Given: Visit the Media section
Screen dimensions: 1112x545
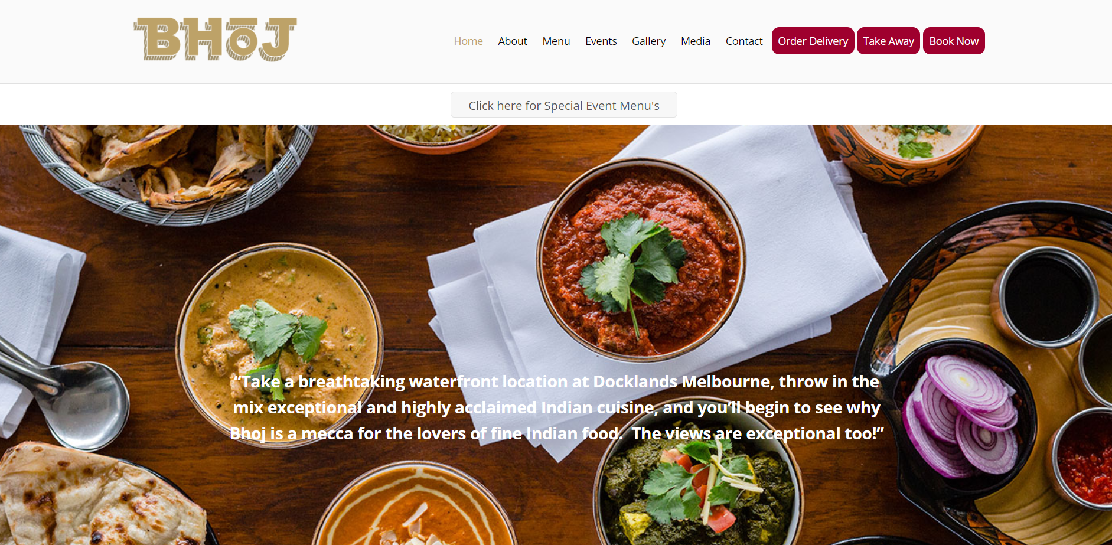Looking at the screenshot, I should coord(696,41).
